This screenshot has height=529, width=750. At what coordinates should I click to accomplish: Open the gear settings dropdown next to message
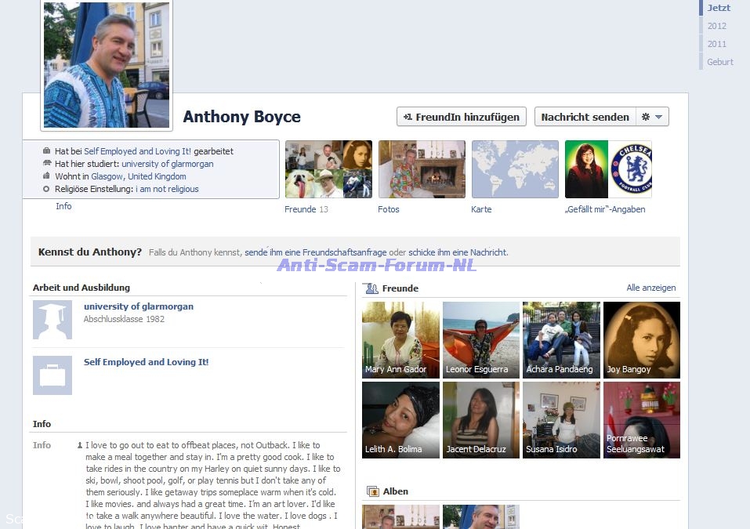(x=652, y=117)
